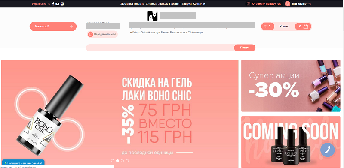Click the store address text
This screenshot has height=168, width=344.
167,33
